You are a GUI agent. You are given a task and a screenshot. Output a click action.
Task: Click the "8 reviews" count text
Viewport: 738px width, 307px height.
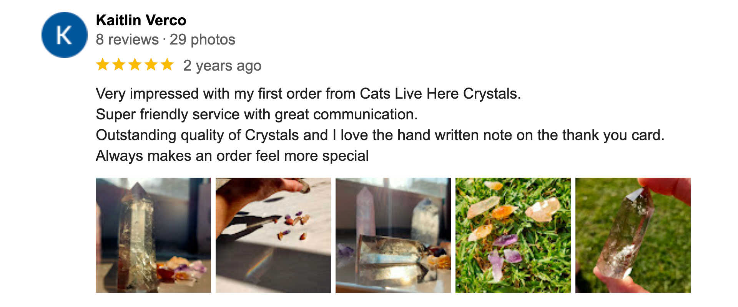pos(127,40)
